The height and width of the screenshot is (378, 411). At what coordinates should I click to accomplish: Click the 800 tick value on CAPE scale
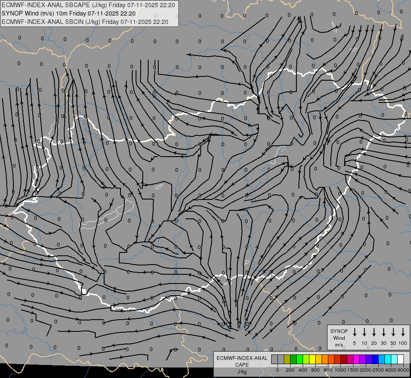point(328,370)
